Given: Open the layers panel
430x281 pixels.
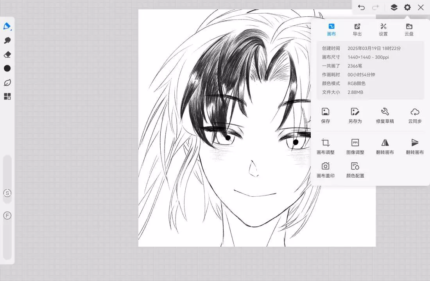Looking at the screenshot, I should click(394, 7).
